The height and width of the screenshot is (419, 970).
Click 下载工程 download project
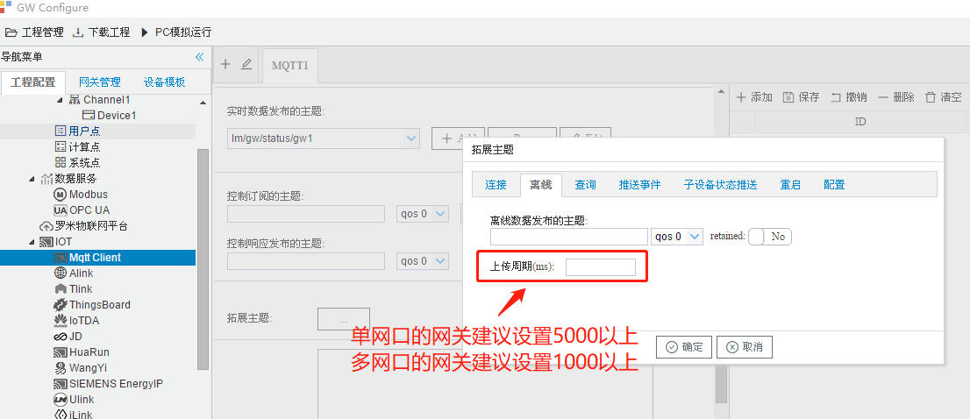pyautogui.click(x=102, y=32)
